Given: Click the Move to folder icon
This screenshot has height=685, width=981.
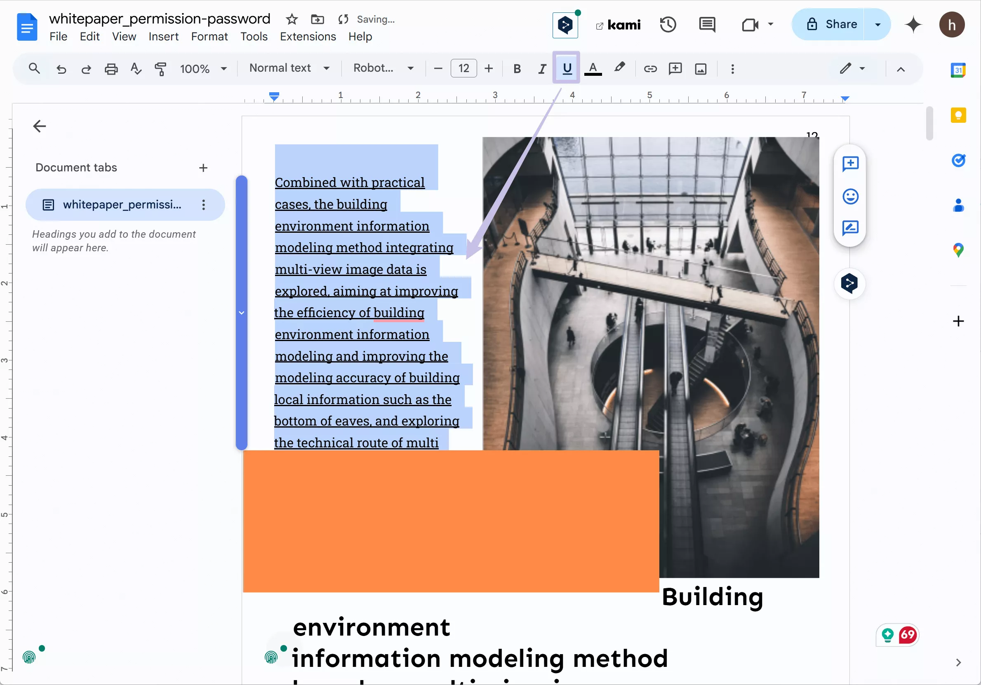Looking at the screenshot, I should point(317,19).
